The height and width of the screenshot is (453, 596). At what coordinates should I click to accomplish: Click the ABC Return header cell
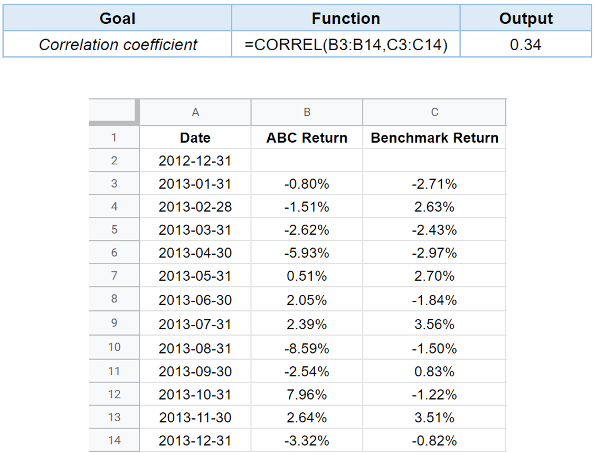click(x=307, y=137)
